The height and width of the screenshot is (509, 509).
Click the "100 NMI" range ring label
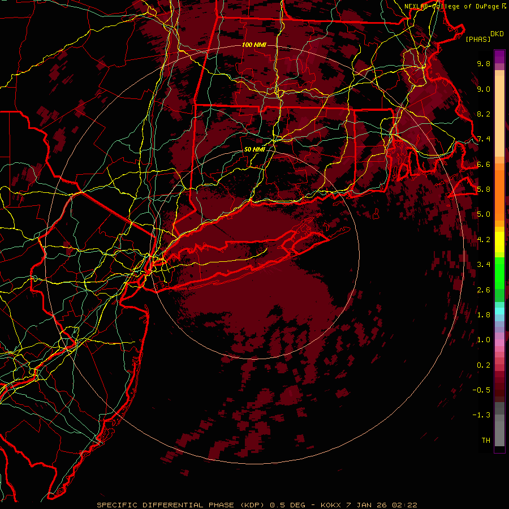pos(254,45)
